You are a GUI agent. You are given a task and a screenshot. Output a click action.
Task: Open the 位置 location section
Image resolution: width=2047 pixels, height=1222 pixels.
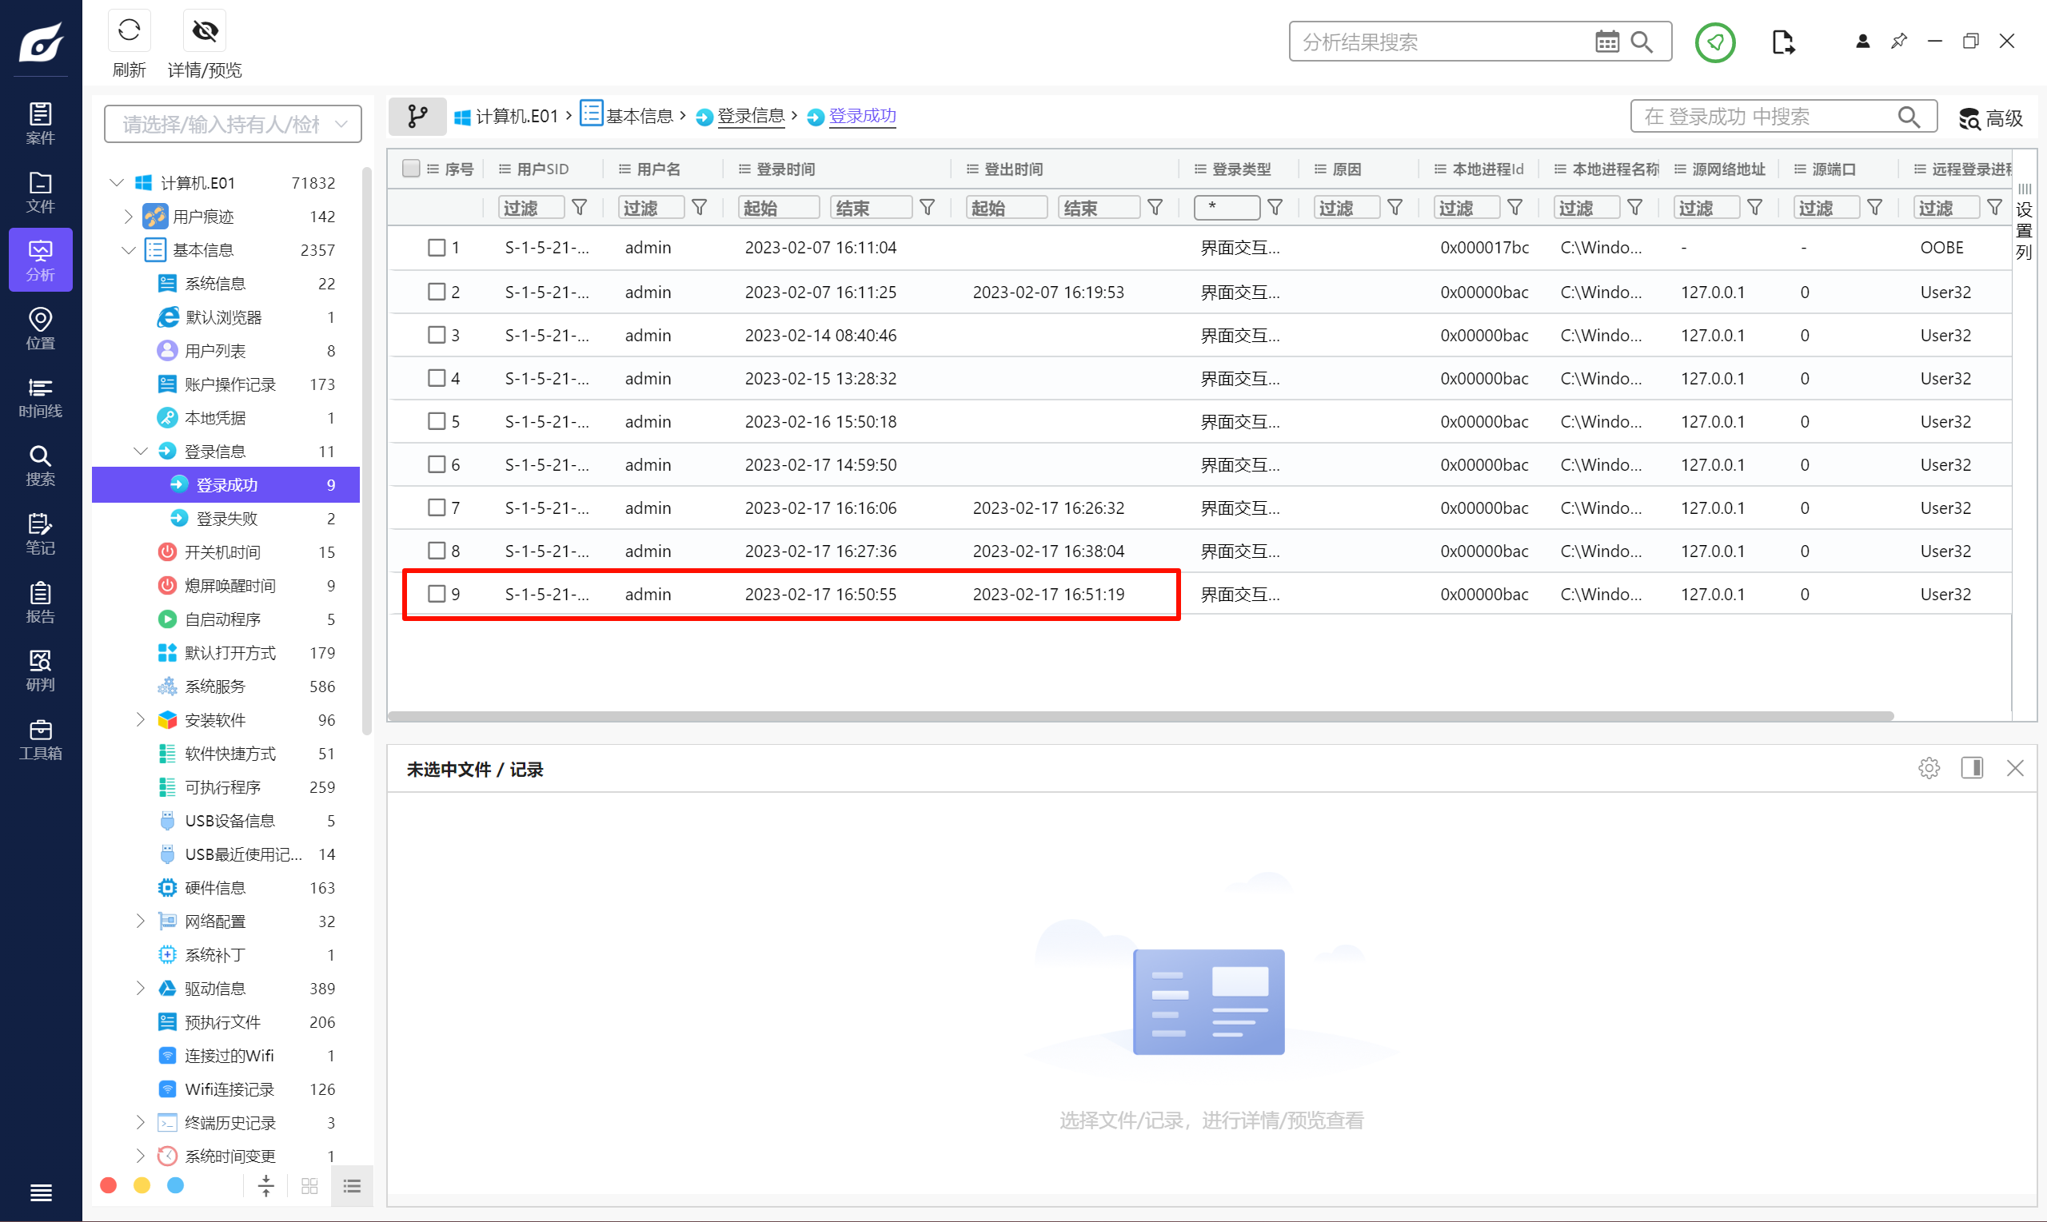click(x=40, y=328)
